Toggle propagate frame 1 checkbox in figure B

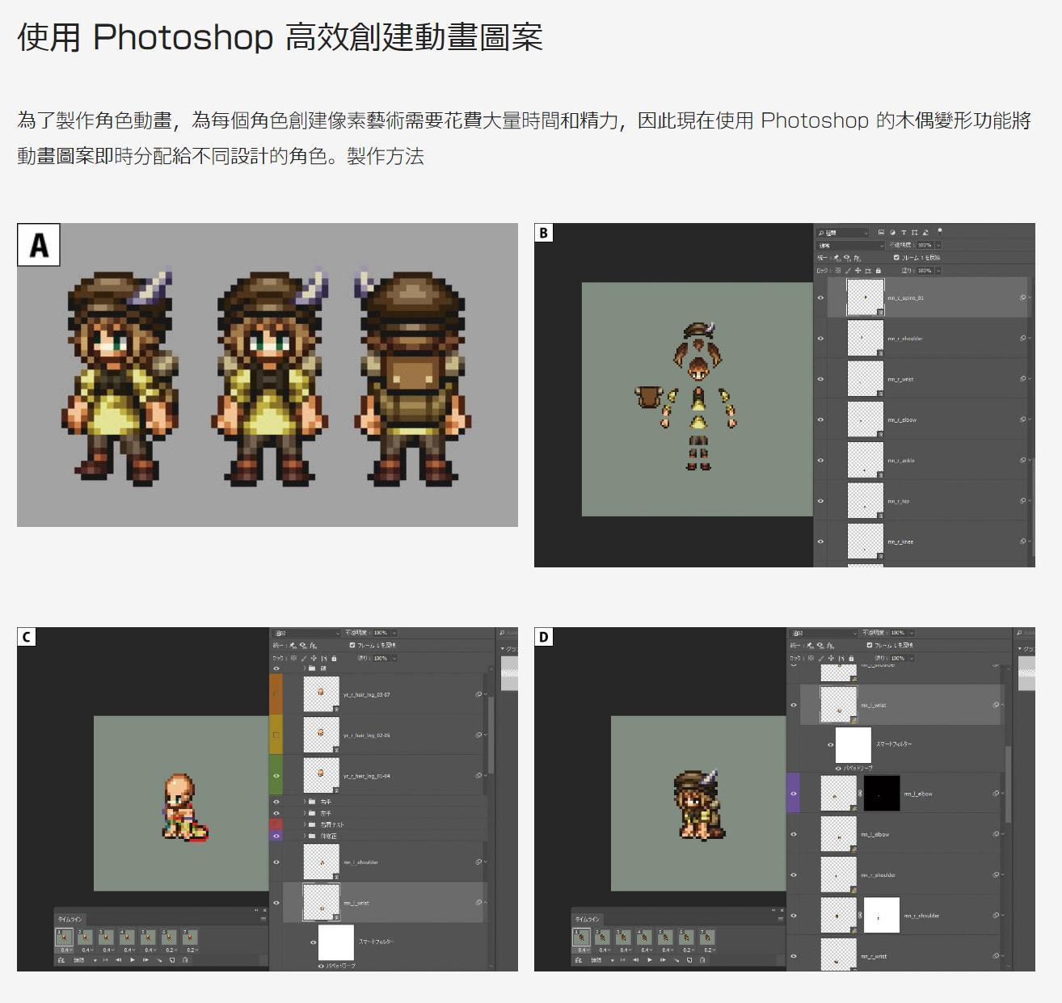tap(896, 258)
